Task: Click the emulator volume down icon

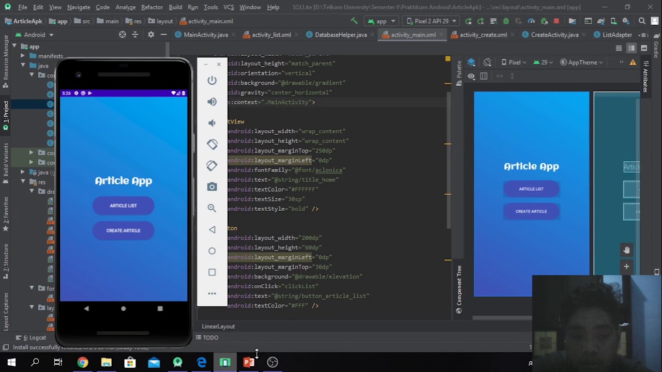Action: [212, 123]
